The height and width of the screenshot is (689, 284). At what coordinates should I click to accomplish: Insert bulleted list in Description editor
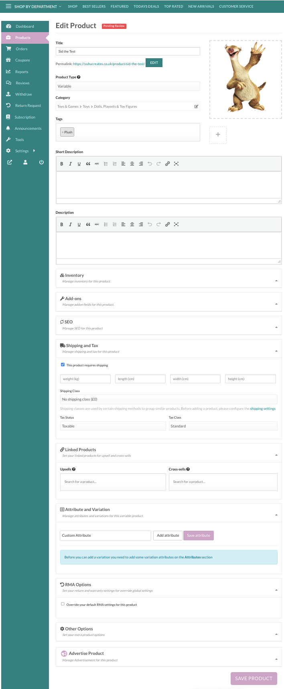[105, 224]
